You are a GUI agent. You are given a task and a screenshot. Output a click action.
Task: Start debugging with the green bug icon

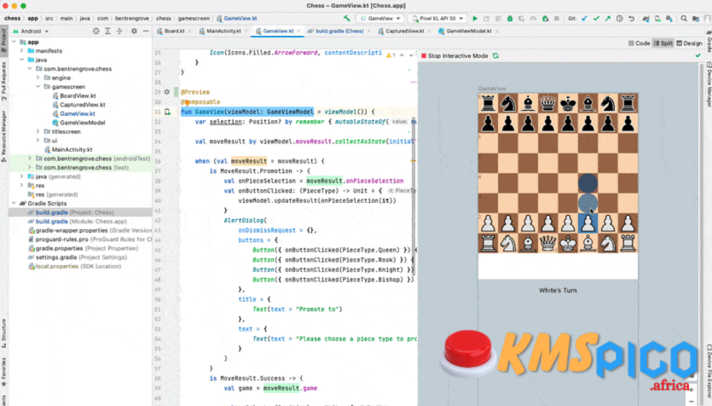click(x=510, y=18)
